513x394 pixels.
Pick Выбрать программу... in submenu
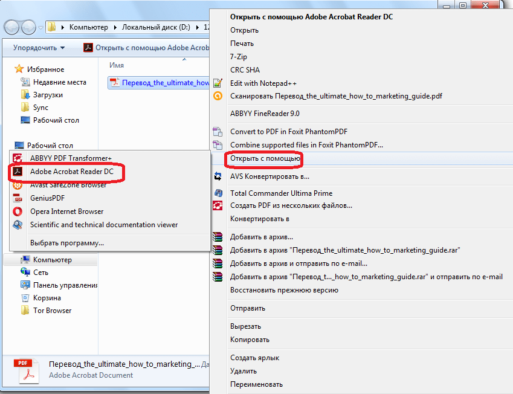tap(67, 243)
